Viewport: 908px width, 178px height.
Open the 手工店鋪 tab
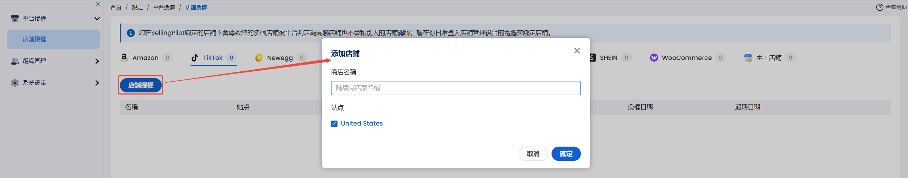click(x=769, y=57)
